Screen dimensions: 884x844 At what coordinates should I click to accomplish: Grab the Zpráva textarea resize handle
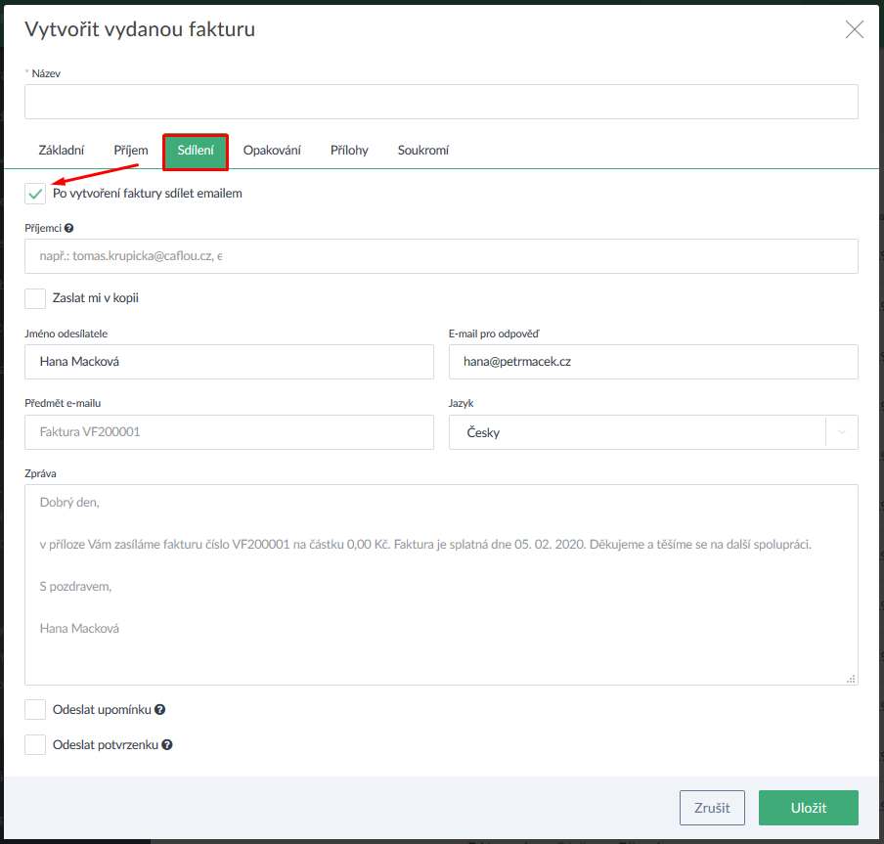pyautogui.click(x=851, y=678)
